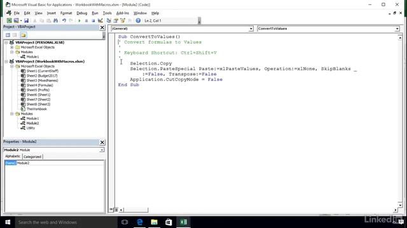Expand Microsoft Excel Objects under PERSONAL.XLSB
Image resolution: width=407 pixels, height=228 pixels.
click(x=11, y=47)
